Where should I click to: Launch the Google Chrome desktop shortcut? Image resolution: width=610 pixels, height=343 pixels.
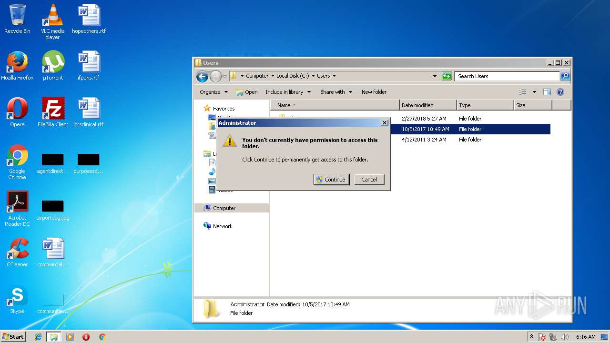click(17, 162)
